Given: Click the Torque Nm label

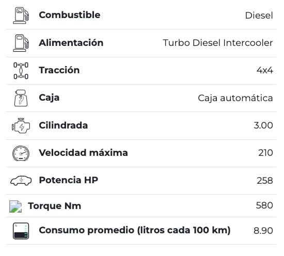Looking at the screenshot, I should pyautogui.click(x=55, y=206).
